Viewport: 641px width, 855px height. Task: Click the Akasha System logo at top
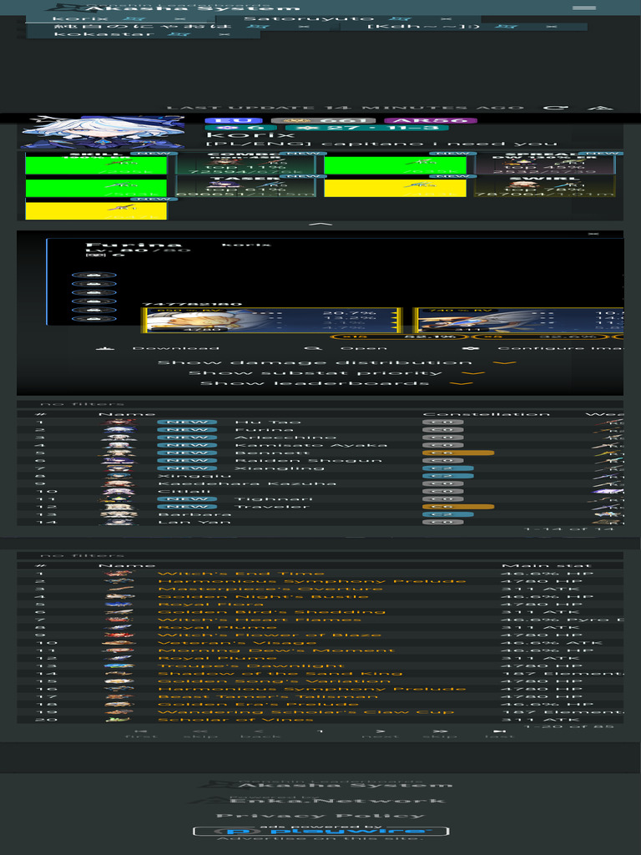tap(174, 7)
